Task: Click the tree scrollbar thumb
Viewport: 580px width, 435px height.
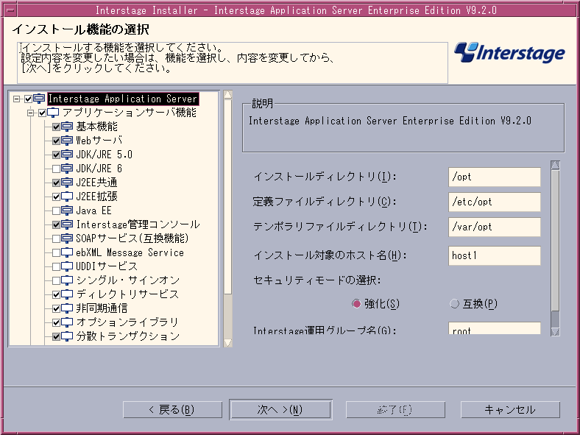Action: tap(228, 197)
